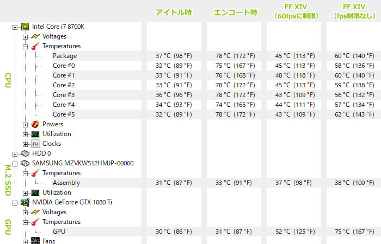Click Assembly idle value 31 °C (87 °F)
The height and width of the screenshot is (244, 381).
click(x=174, y=183)
